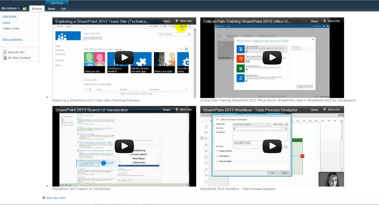Expand More info on Search UI video
Viewport: 379px width, 205px height.
(183, 110)
